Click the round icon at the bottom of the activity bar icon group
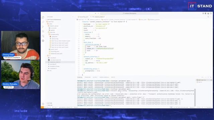Screen dimensions: 214x120 [x=43, y=41]
